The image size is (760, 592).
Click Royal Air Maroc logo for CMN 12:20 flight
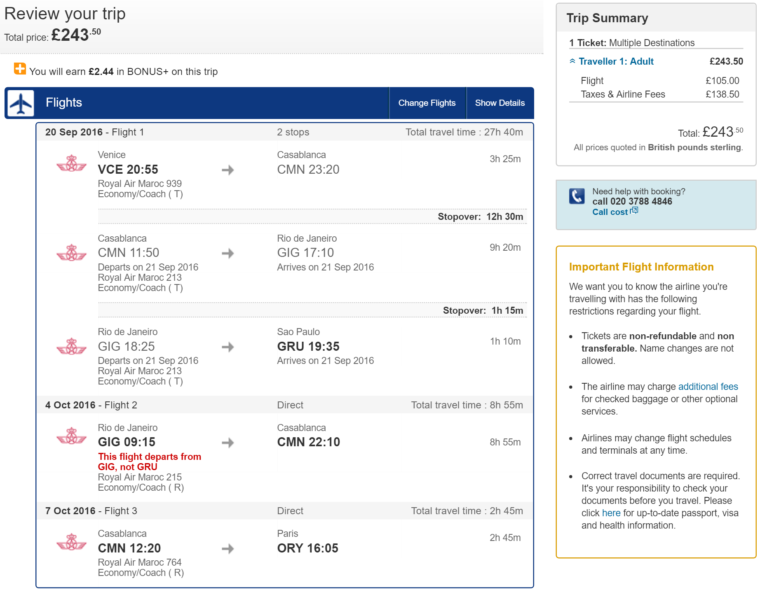click(71, 542)
